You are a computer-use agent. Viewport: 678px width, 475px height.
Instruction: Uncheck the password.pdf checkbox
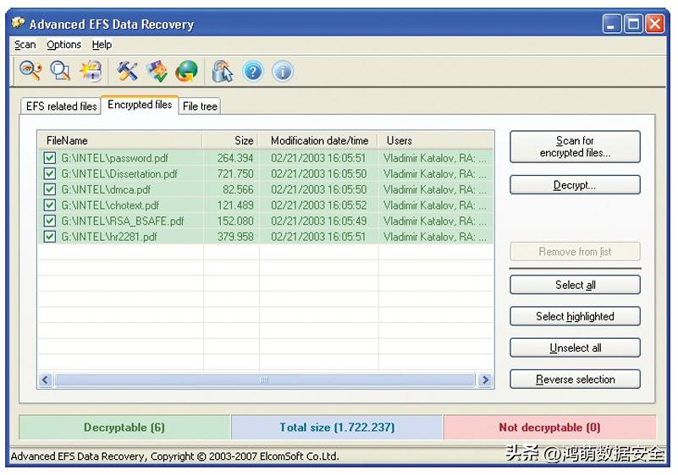(x=49, y=157)
